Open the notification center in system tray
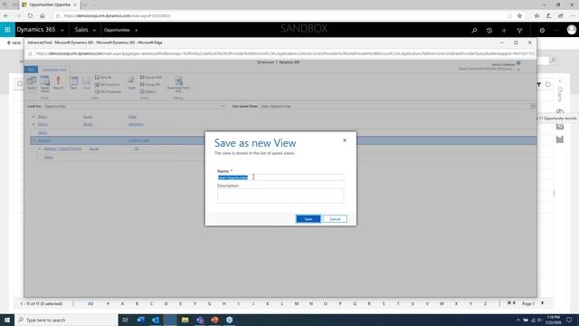The width and height of the screenshot is (579, 326). [x=569, y=320]
